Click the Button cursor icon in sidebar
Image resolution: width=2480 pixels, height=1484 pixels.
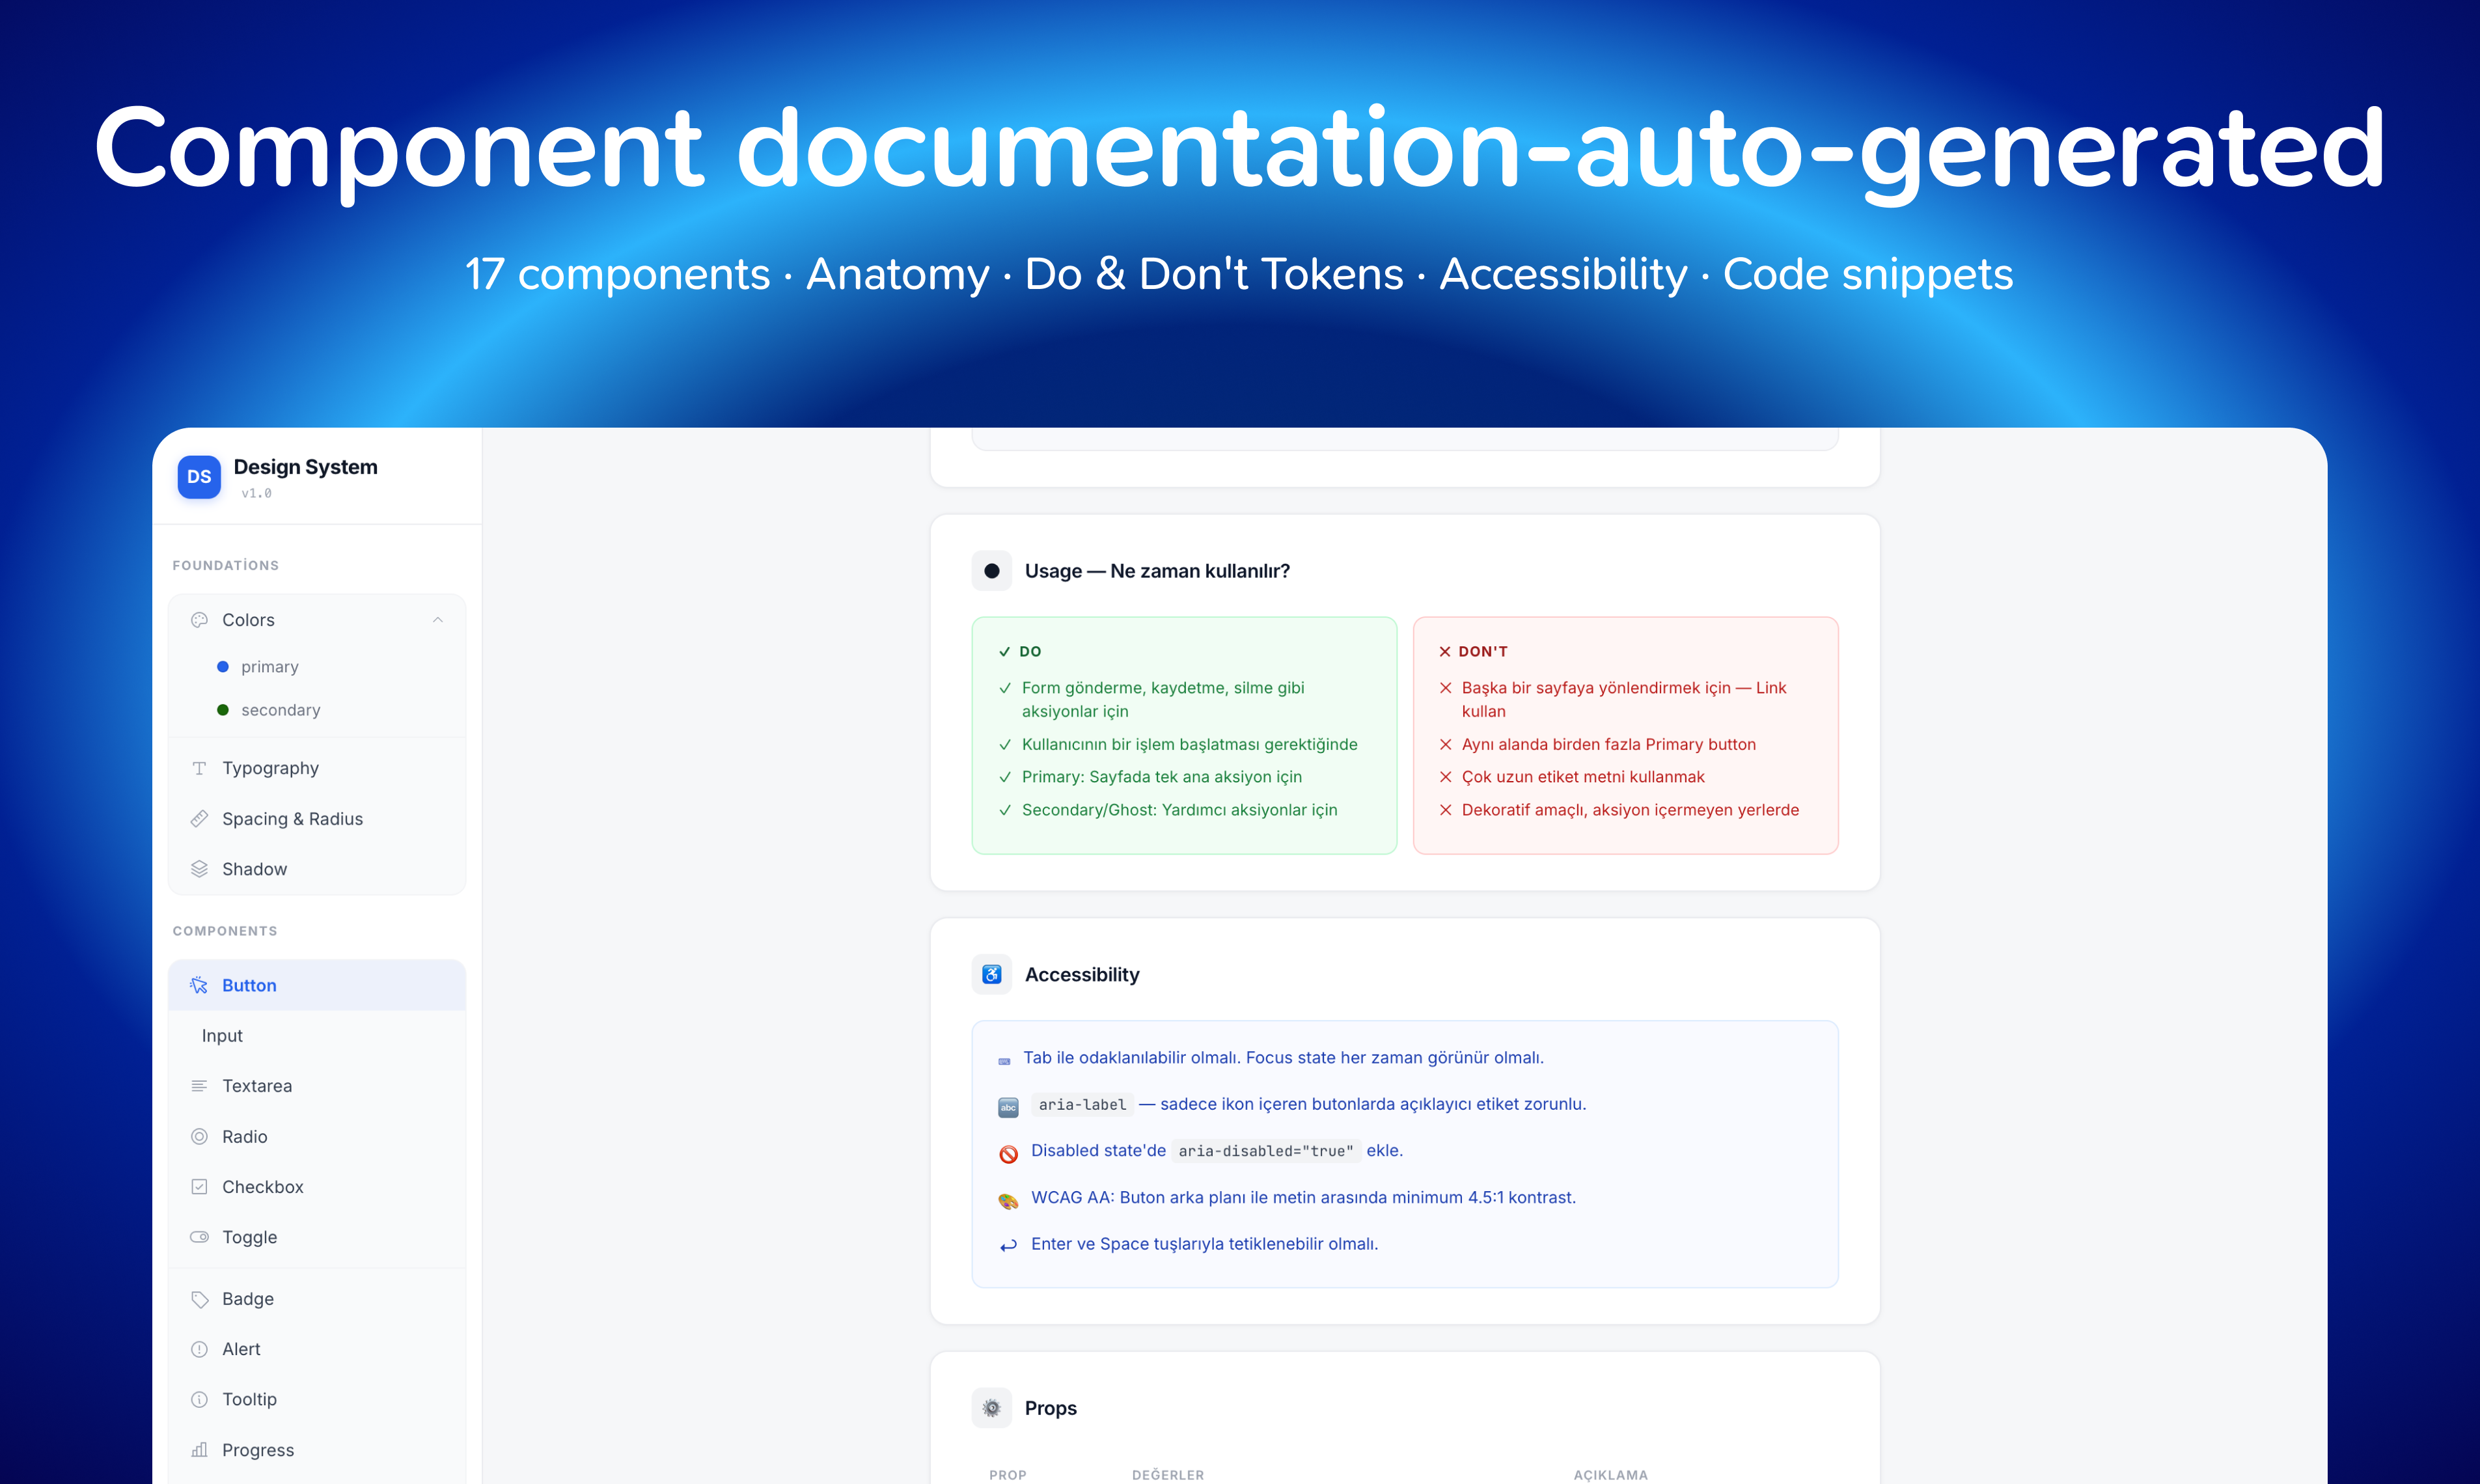199,985
